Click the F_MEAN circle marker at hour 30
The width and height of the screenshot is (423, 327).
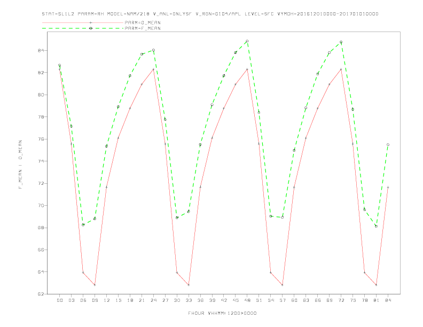click(x=177, y=217)
